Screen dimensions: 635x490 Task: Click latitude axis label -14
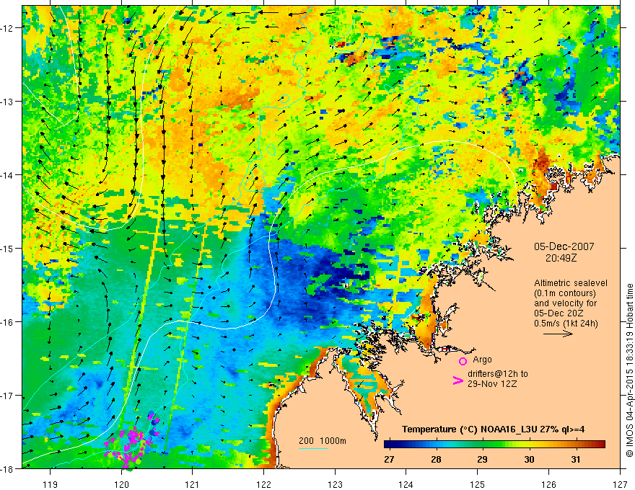pos(8,175)
